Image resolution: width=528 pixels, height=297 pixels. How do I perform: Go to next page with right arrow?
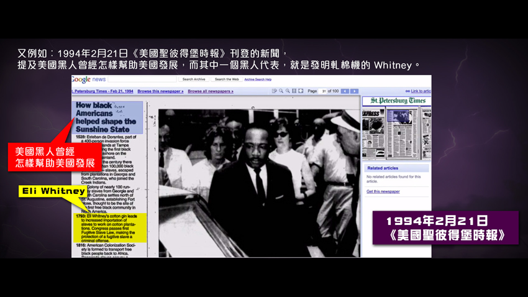click(354, 91)
